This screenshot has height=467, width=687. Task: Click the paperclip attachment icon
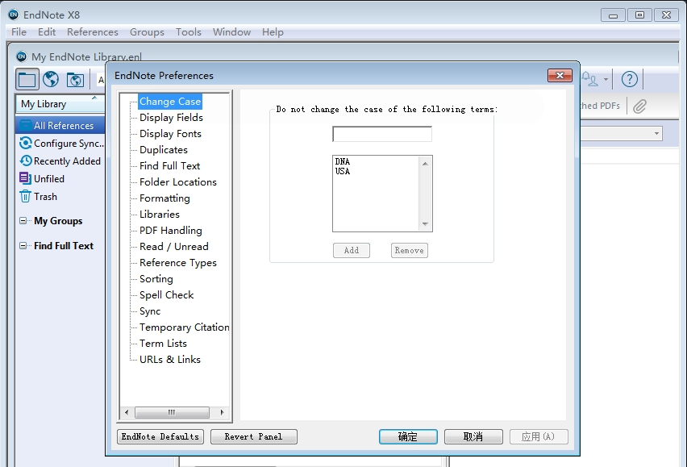coord(639,106)
